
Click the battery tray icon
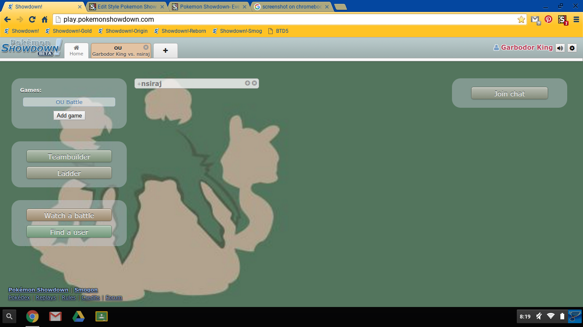click(562, 316)
